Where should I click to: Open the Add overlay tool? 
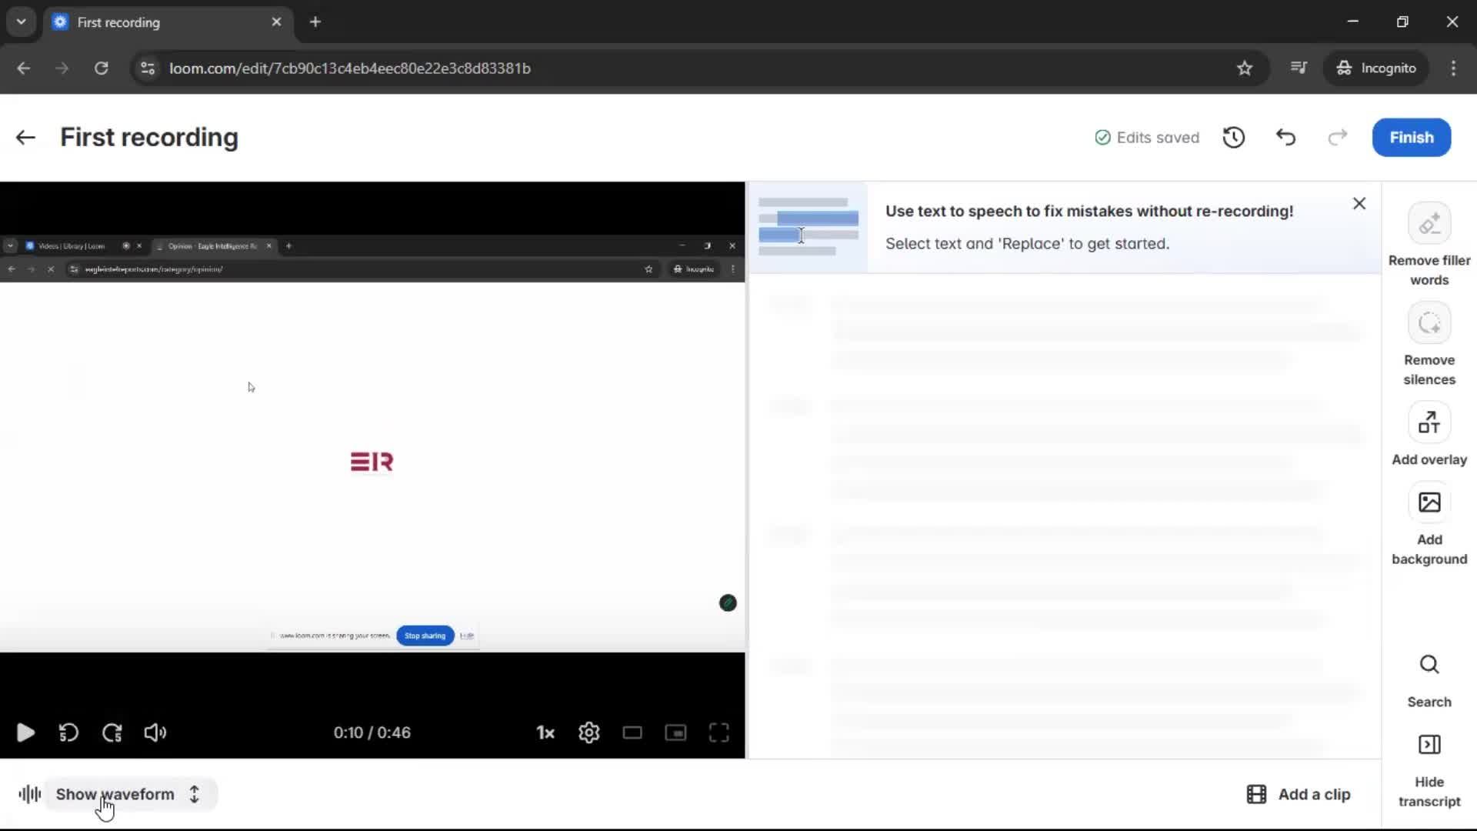1429,423
